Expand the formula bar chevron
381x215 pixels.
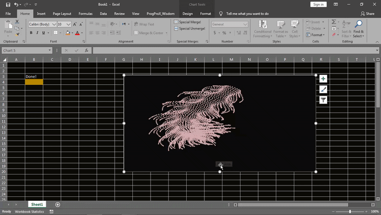point(377,51)
